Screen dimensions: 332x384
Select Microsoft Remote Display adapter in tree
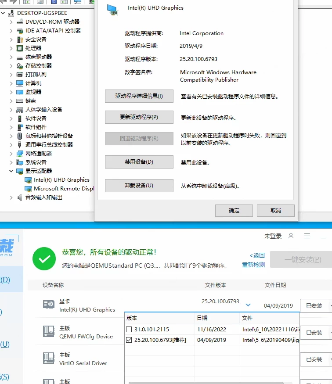[x=64, y=189]
